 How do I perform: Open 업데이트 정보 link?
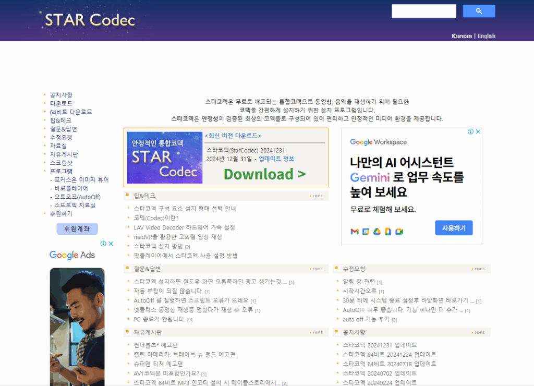click(x=276, y=159)
